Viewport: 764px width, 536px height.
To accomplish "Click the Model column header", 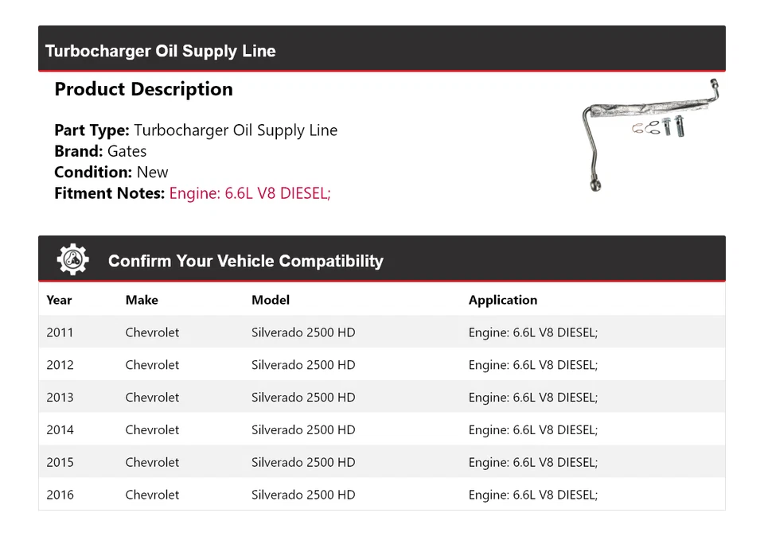I will (271, 300).
